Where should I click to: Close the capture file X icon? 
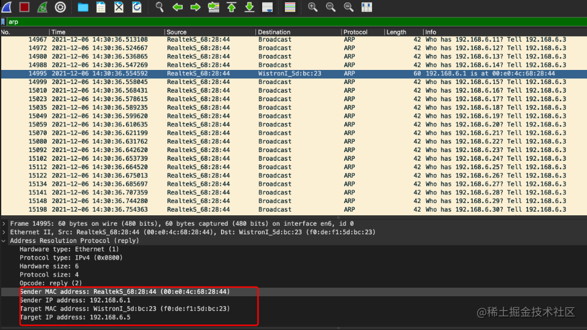click(119, 7)
